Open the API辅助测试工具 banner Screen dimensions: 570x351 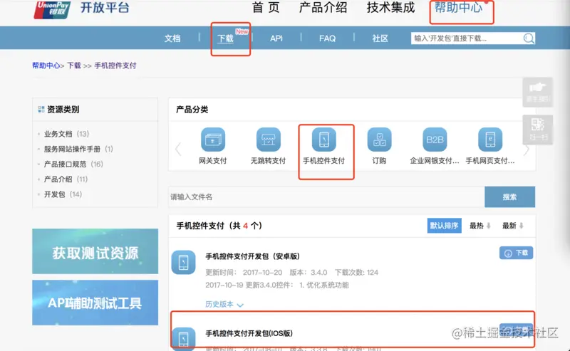point(95,303)
